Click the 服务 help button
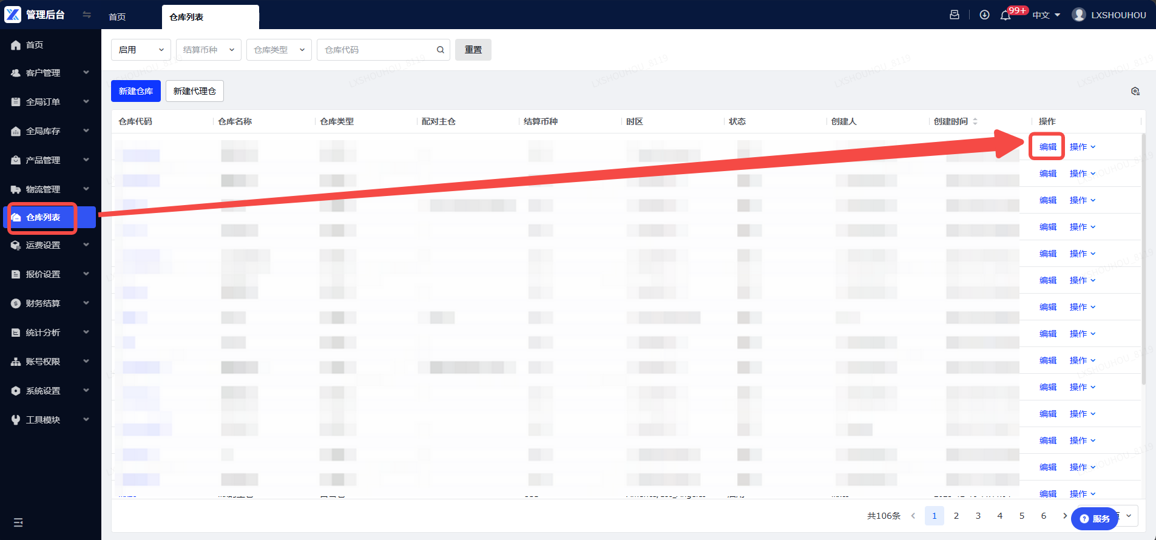 pyautogui.click(x=1095, y=519)
